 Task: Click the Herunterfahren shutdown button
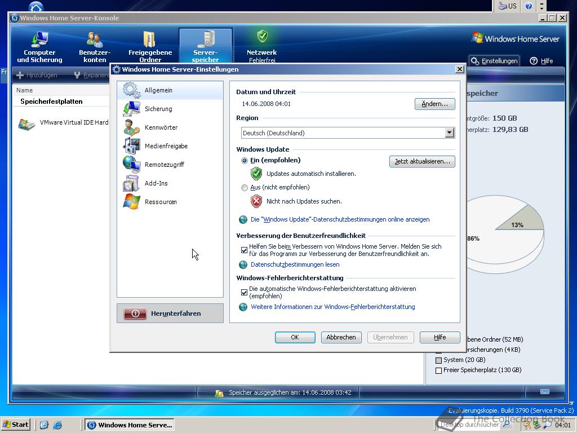pyautogui.click(x=170, y=313)
